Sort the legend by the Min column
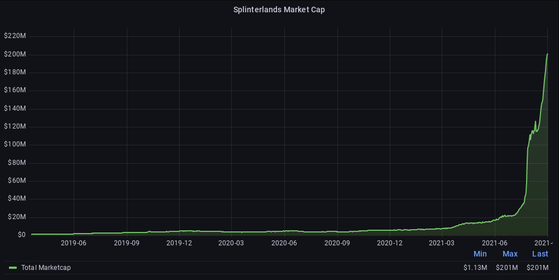559x280 pixels. coord(480,254)
